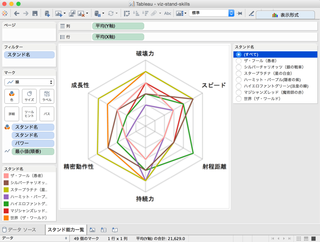The width and height of the screenshot is (320, 242).
Task: Open the new worksheet dropdown arrow in toolbar
Action: coord(65,14)
